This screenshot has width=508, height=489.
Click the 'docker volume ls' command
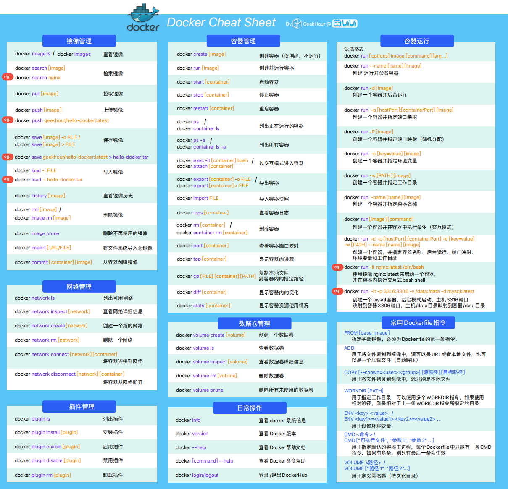pos(195,348)
